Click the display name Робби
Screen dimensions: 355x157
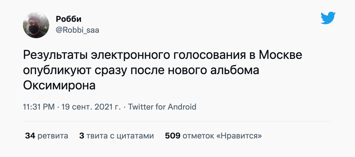pos(69,19)
